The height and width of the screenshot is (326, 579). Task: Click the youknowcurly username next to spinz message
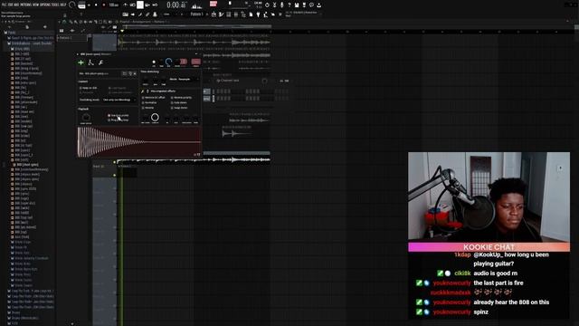pyautogui.click(x=451, y=312)
